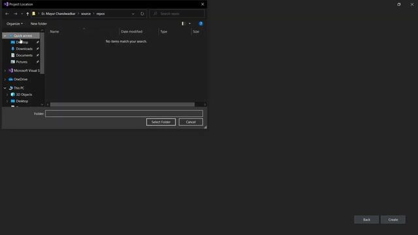The width and height of the screenshot is (418, 235).
Task: Select This PC in navigation pane
Action: 19,88
